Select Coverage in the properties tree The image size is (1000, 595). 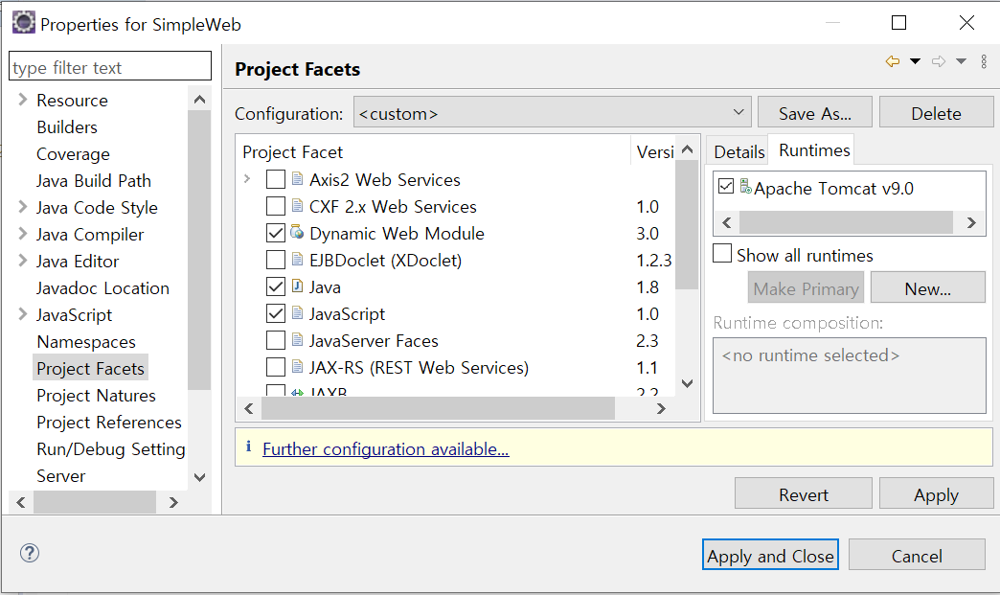[x=73, y=153]
